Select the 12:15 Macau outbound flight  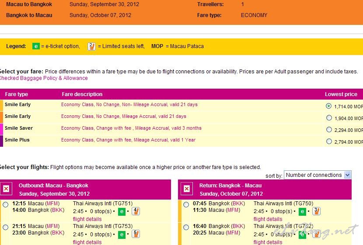(x=5, y=204)
